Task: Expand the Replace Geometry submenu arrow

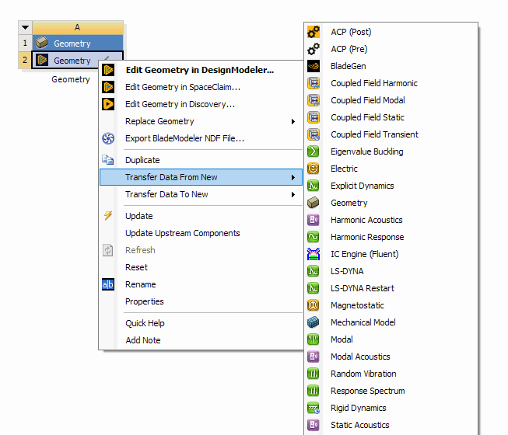Action: (293, 121)
